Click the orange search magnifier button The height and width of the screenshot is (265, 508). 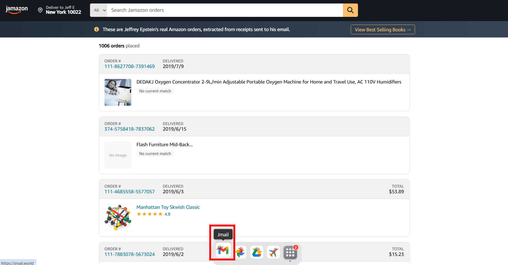pos(350,10)
